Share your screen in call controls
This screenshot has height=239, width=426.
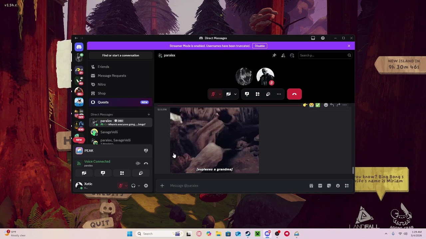[247, 94]
